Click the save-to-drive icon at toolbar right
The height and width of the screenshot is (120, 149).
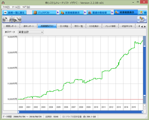tap(142, 19)
